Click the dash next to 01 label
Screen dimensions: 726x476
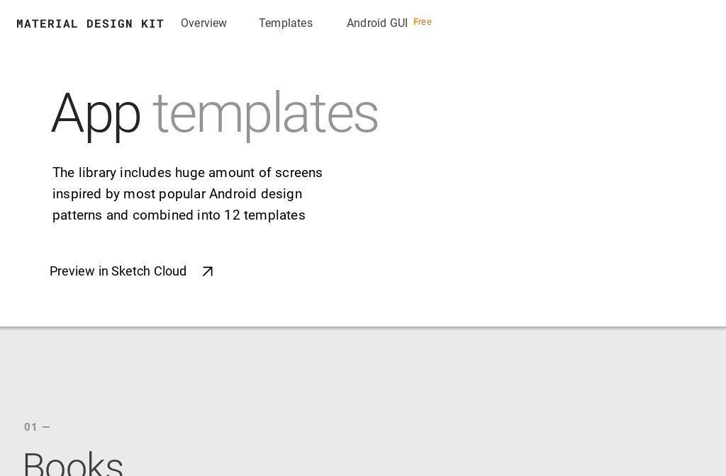coord(47,427)
